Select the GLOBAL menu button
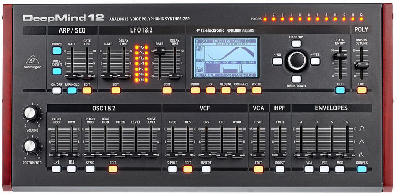 tap(226, 90)
